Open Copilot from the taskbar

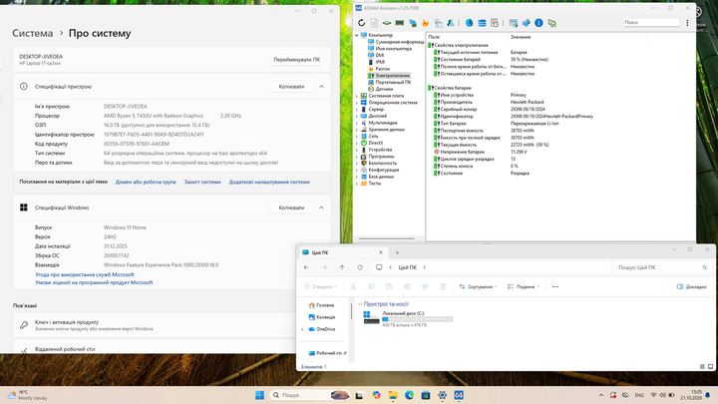coord(376,395)
